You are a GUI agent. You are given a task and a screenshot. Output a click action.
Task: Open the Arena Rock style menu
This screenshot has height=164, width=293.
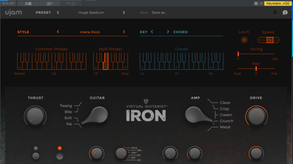(90, 32)
